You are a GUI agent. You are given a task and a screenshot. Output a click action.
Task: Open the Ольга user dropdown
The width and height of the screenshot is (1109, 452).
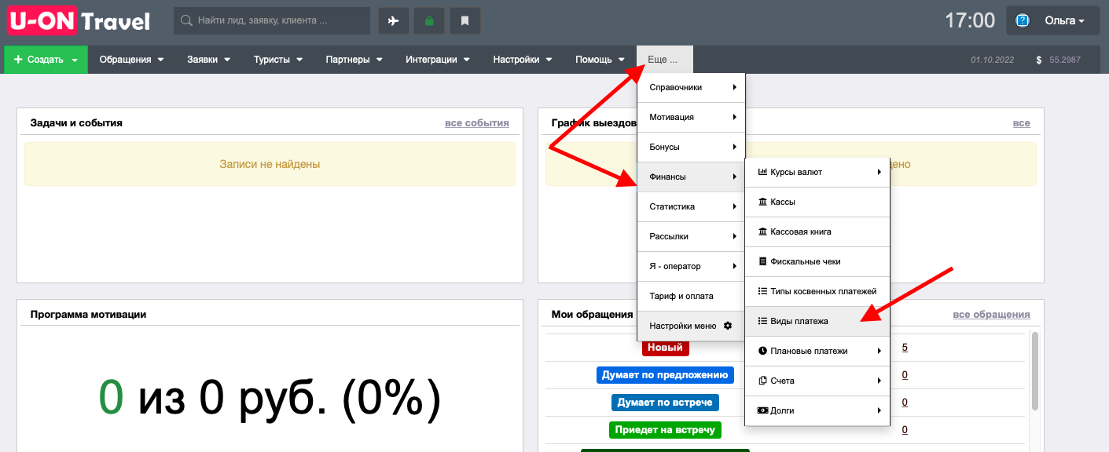click(x=1055, y=21)
